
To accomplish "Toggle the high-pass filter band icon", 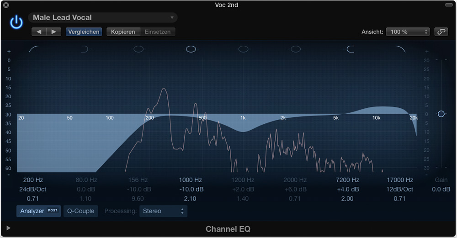I will pyautogui.click(x=33, y=49).
